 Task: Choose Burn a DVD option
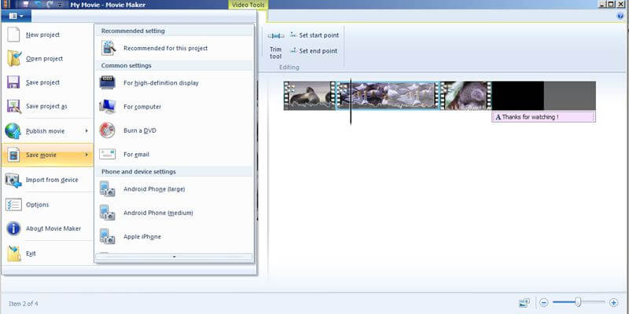[x=174, y=130]
